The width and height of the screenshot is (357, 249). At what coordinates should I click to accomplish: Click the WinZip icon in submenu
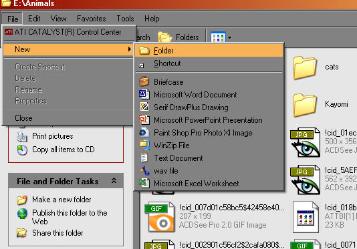pos(144,145)
